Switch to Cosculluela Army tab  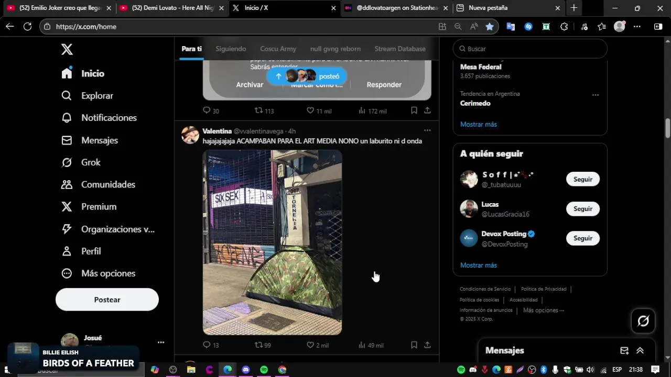click(x=278, y=49)
